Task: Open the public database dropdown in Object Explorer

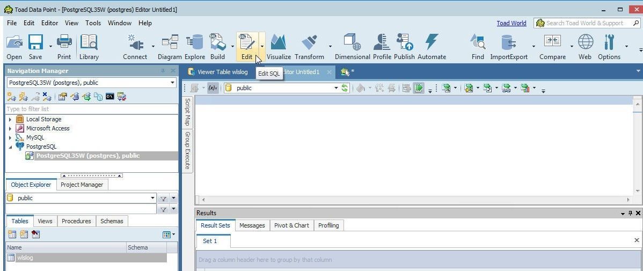Action: click(x=153, y=198)
